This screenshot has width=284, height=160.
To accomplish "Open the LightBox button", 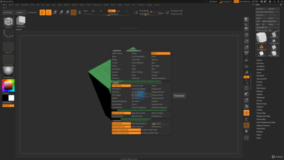I will pyautogui.click(x=20, y=12).
